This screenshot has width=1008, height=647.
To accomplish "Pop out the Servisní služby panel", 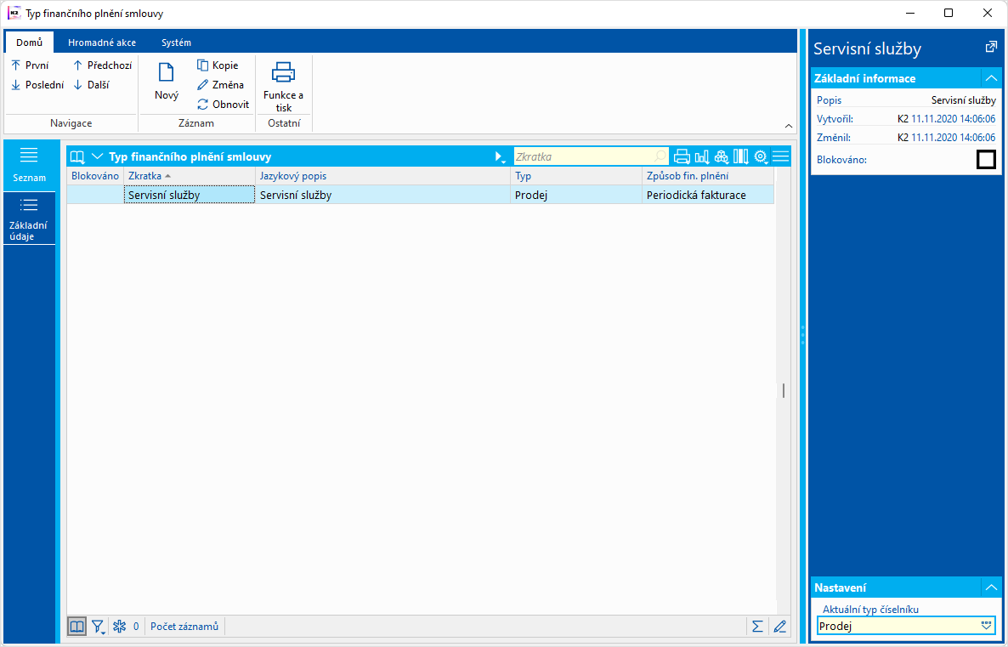I will point(991,47).
